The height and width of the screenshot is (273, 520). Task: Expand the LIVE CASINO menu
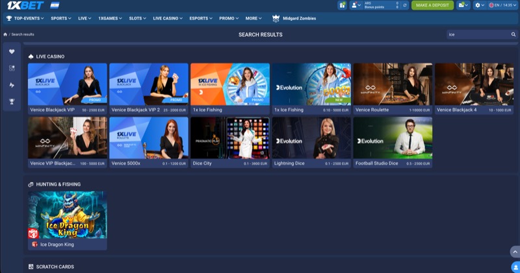(x=168, y=19)
